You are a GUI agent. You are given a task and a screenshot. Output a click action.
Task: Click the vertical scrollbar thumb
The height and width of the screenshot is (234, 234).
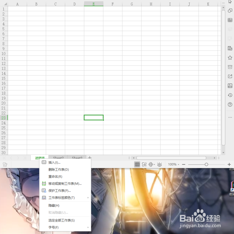point(223,78)
